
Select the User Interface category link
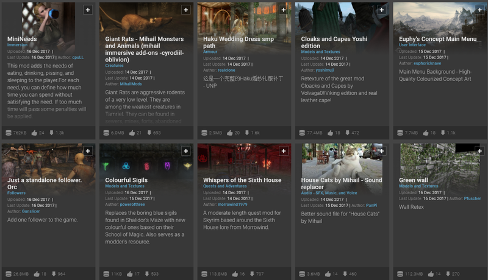(x=412, y=44)
